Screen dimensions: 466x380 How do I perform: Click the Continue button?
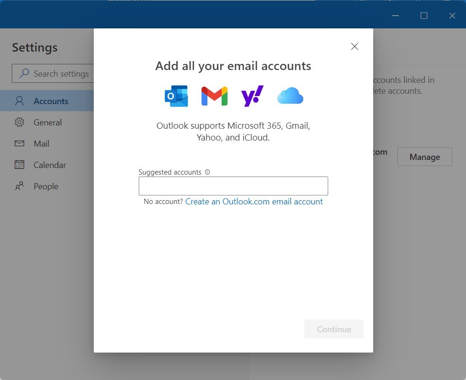pos(334,329)
